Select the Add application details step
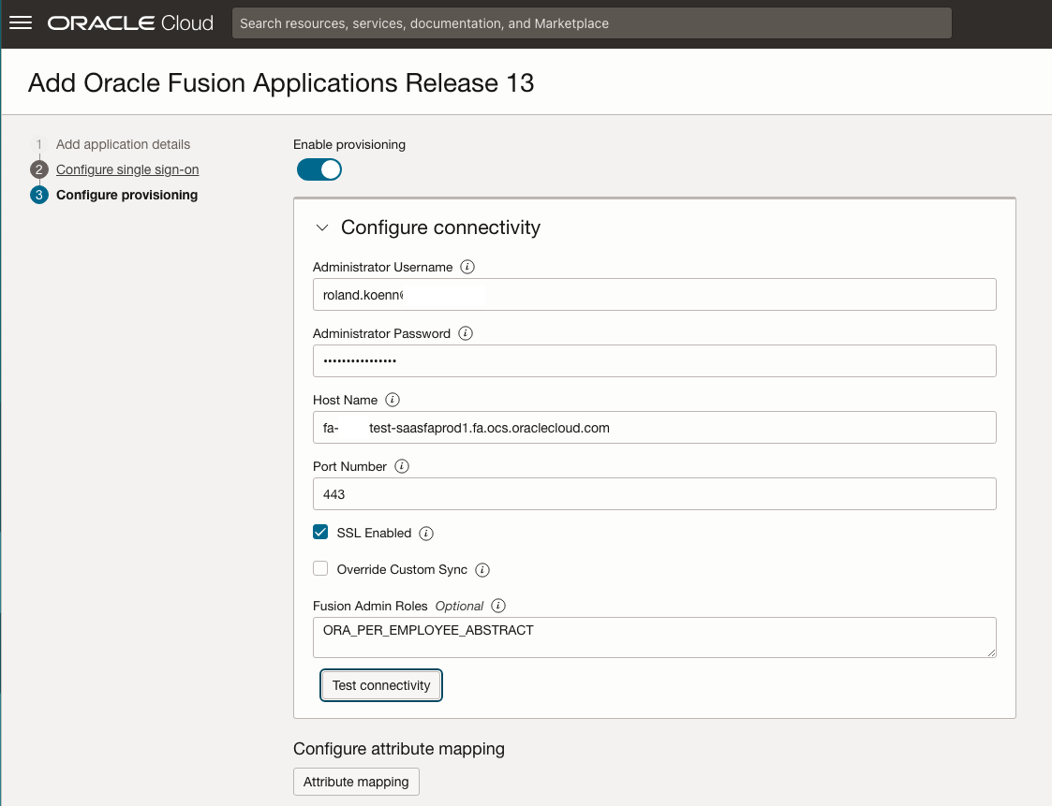This screenshot has height=806, width=1052. pyautogui.click(x=123, y=144)
